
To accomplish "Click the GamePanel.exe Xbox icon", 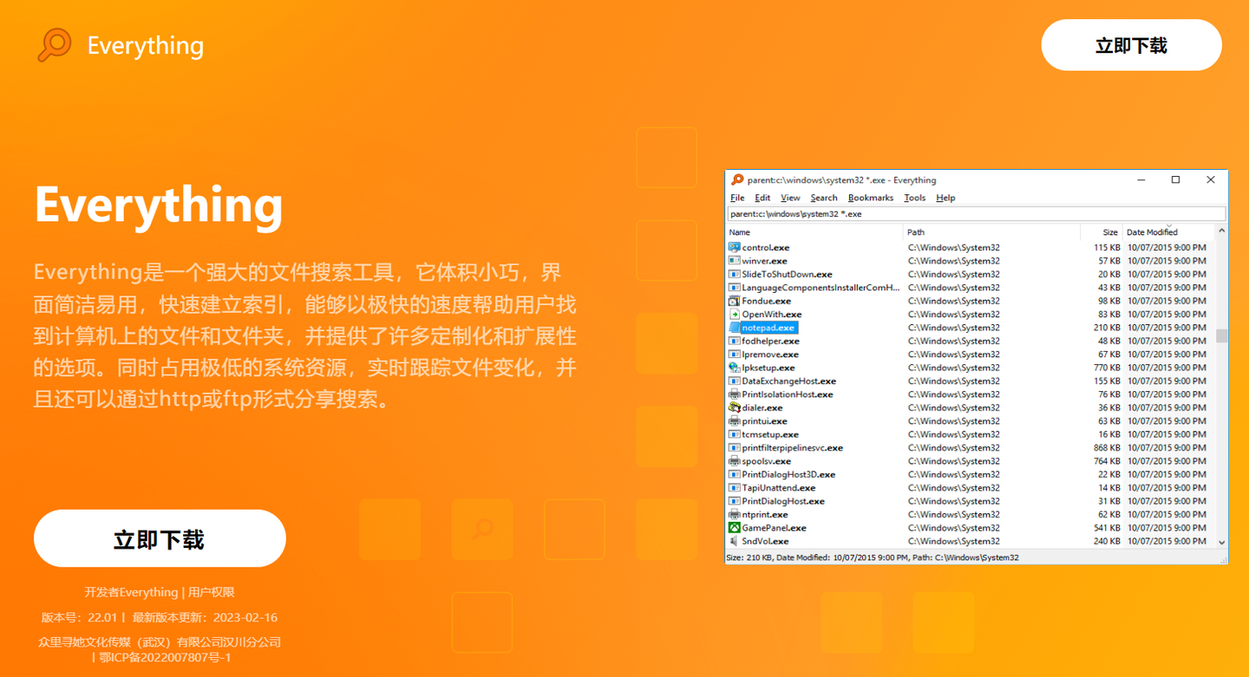I will click(735, 528).
